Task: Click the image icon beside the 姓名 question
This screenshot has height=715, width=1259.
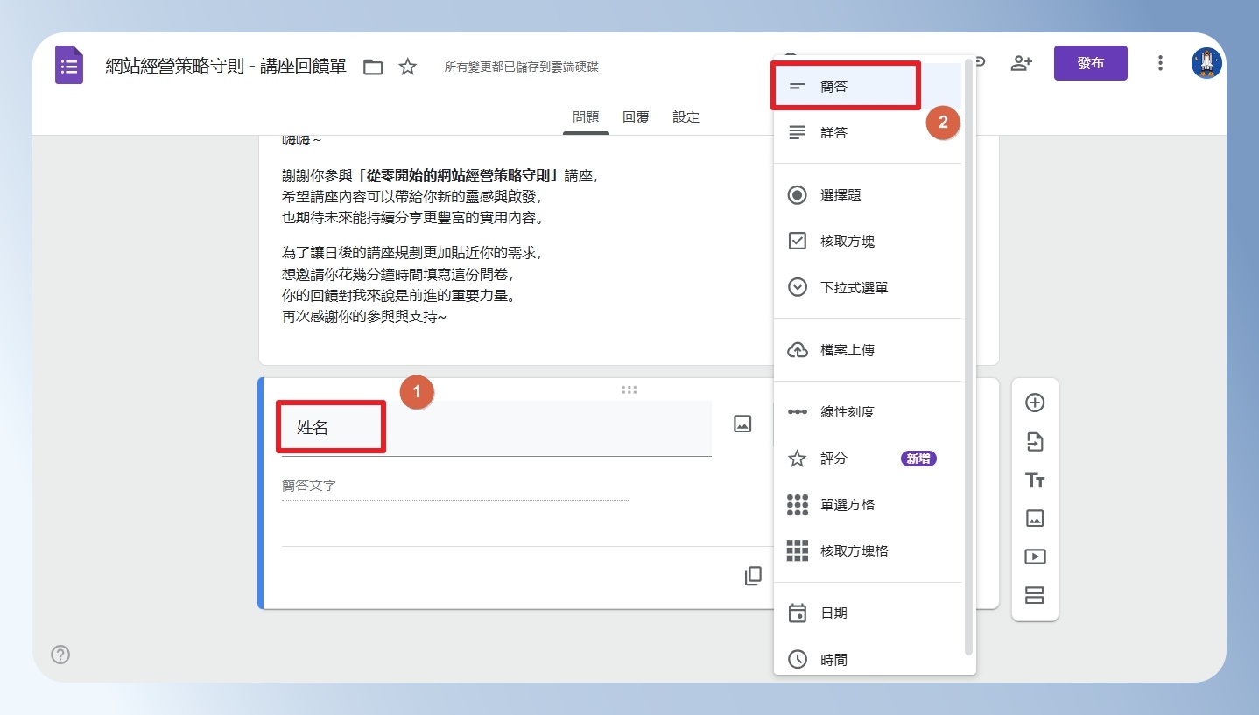Action: [742, 424]
